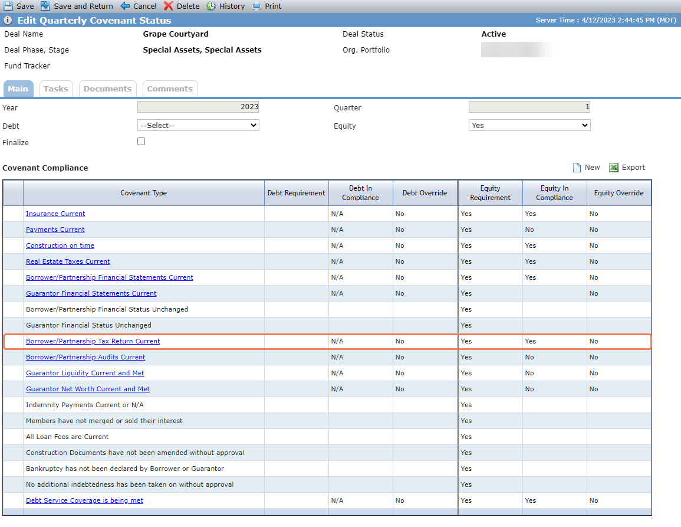Viewport: 681px width, 527px height.
Task: Open the Debt dropdown
Action: click(x=198, y=125)
